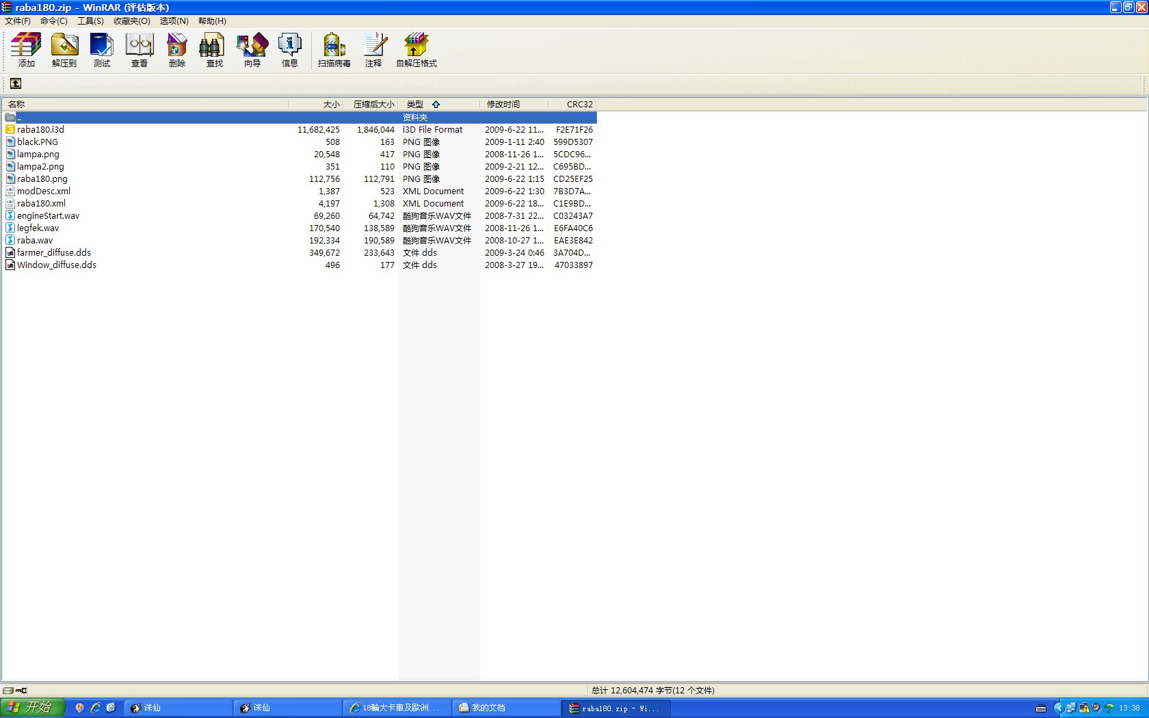Click the parent folder '..' icon

(10, 118)
